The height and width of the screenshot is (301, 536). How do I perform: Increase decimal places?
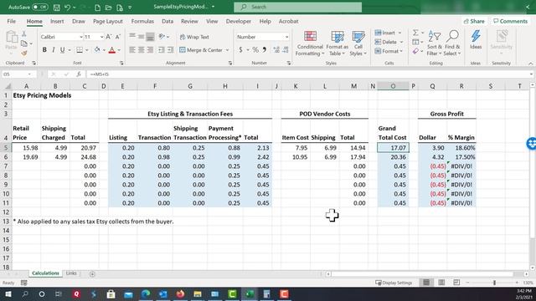click(276, 50)
